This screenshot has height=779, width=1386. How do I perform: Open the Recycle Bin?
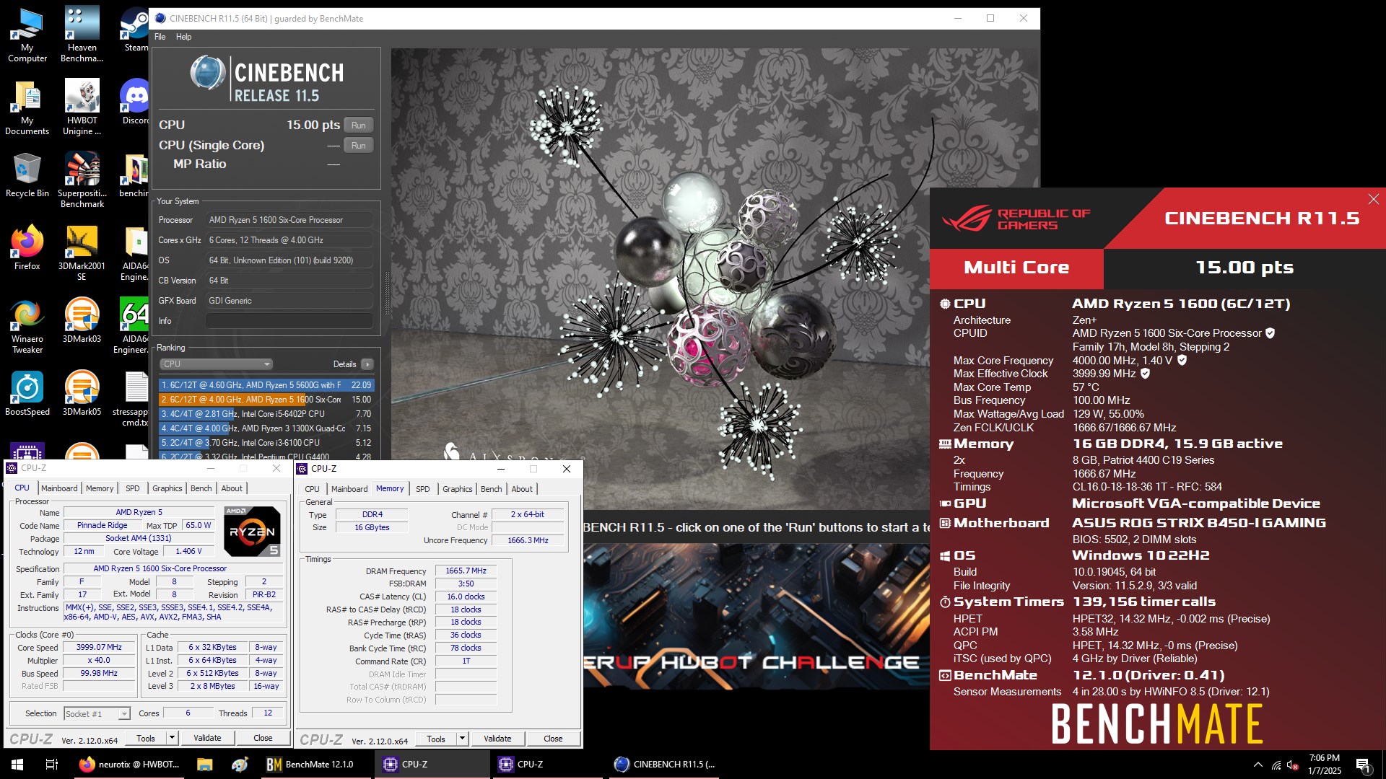(27, 175)
